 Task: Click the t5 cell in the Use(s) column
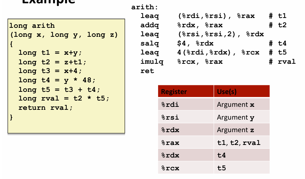(221, 168)
